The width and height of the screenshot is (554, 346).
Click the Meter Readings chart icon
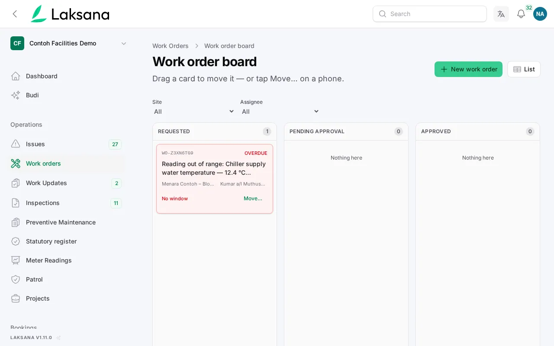pyautogui.click(x=16, y=260)
